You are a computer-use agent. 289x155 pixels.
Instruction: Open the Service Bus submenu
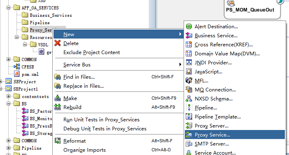click(118, 64)
